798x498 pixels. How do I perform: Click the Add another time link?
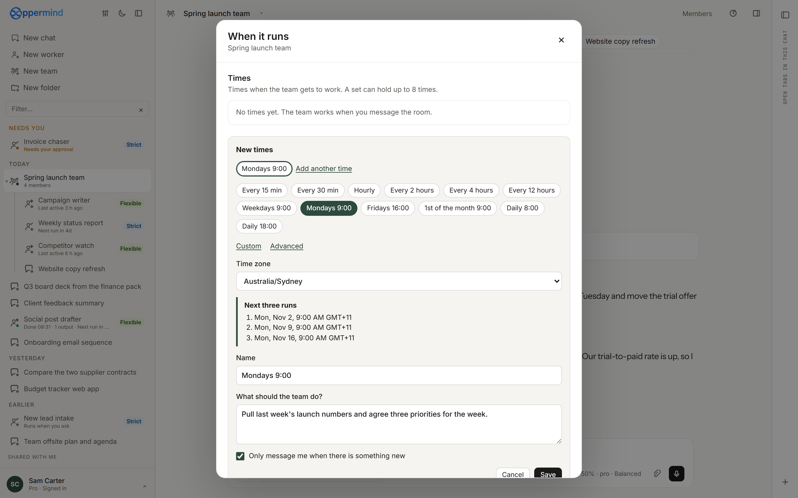pyautogui.click(x=323, y=169)
